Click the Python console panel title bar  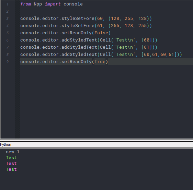click(96, 144)
